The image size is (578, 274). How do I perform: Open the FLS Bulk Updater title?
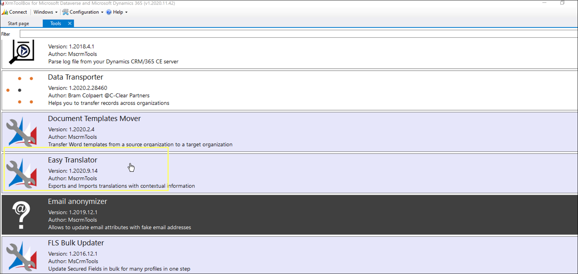[x=76, y=243]
